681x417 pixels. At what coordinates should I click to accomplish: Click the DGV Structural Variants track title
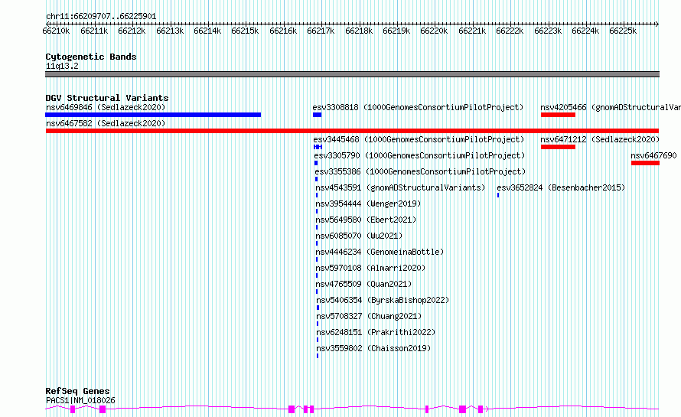tap(107, 98)
